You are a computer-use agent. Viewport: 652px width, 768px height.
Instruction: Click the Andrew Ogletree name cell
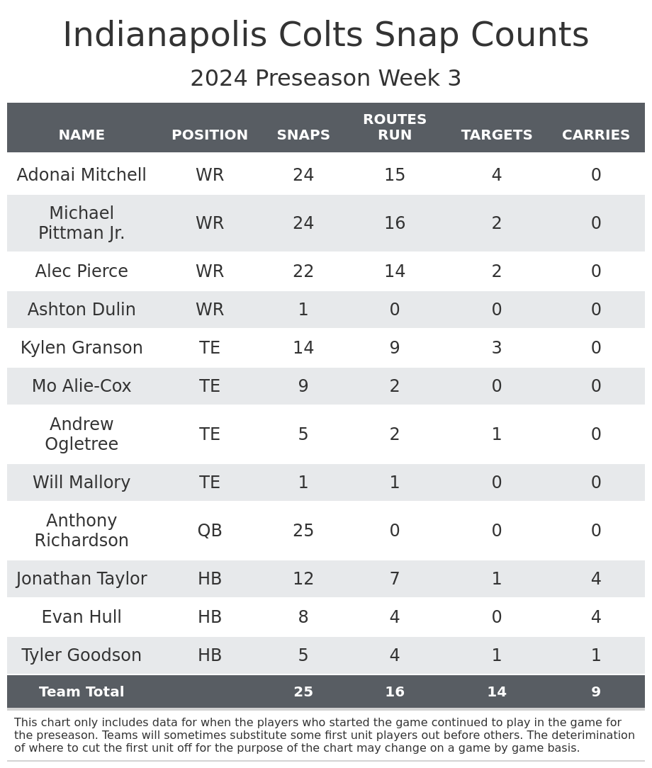point(81,434)
